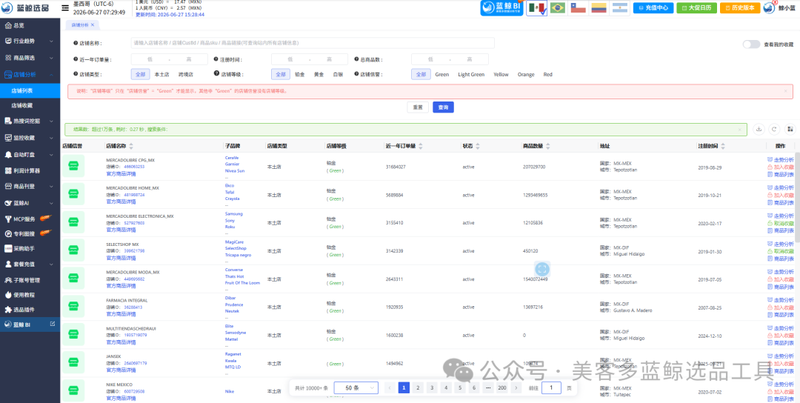
Task: Switch to the Argentina flag site
Action: (x=619, y=8)
